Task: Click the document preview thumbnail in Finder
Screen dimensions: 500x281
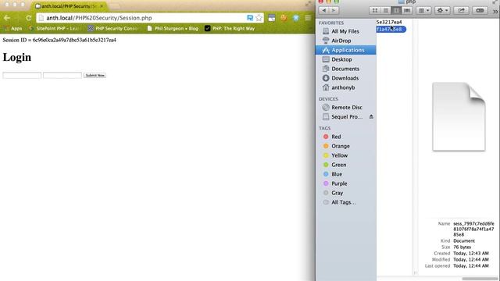Action: point(459,116)
